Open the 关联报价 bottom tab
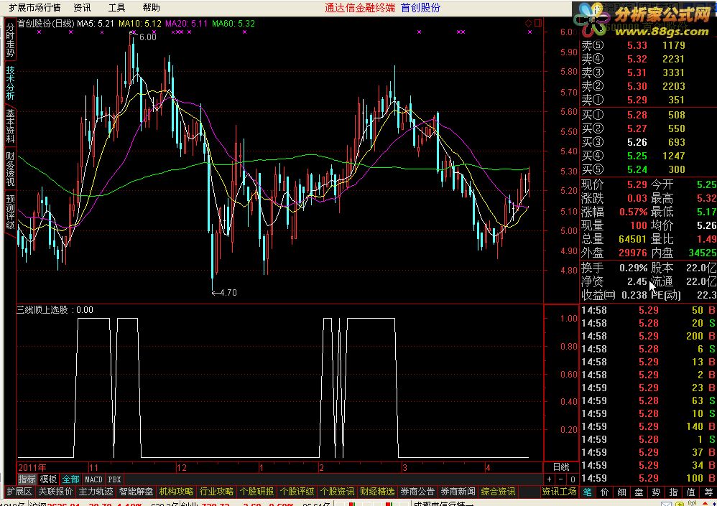717x506 pixels. coord(55,492)
